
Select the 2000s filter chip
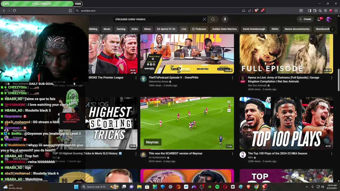coord(275,29)
